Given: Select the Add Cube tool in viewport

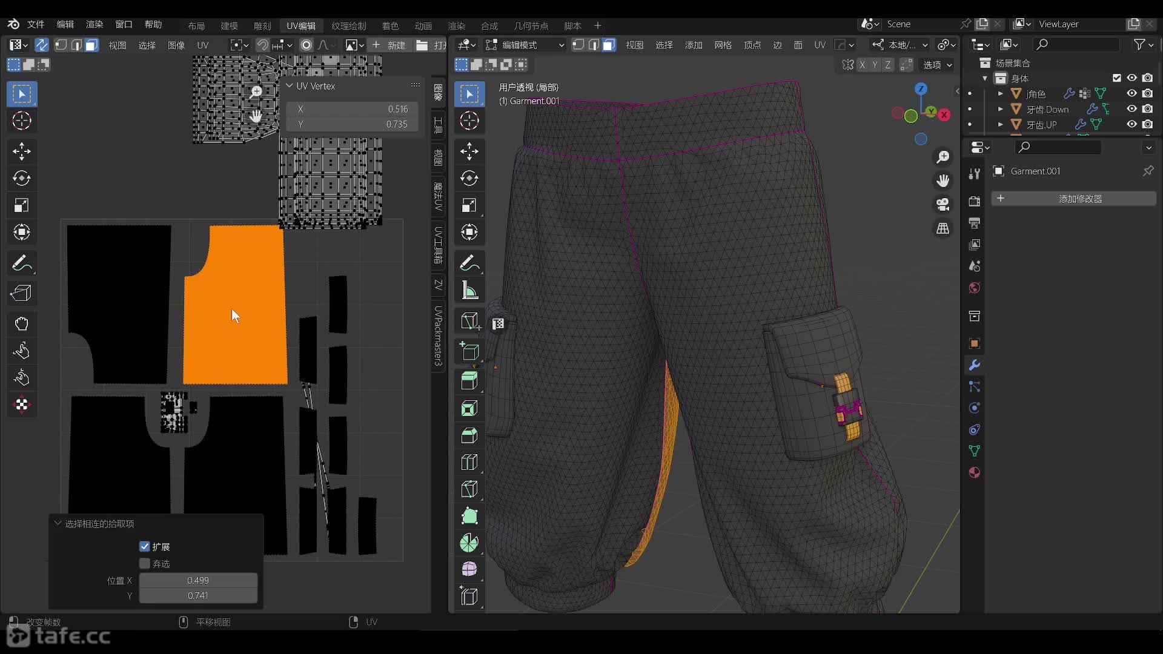Looking at the screenshot, I should (x=469, y=351).
